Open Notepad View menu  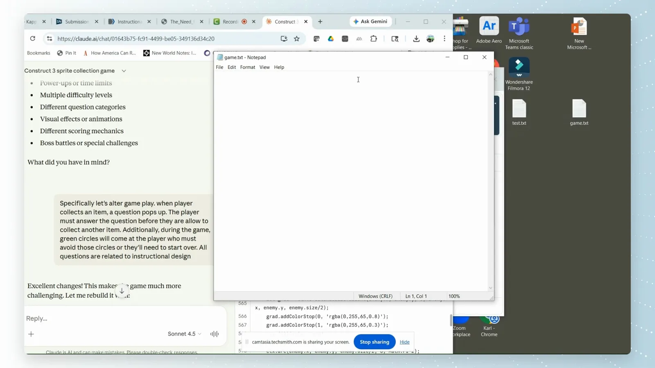click(x=264, y=67)
